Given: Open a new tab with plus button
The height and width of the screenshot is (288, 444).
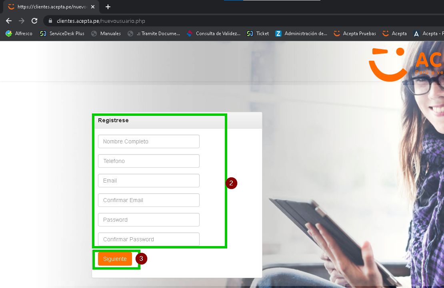Looking at the screenshot, I should [108, 7].
